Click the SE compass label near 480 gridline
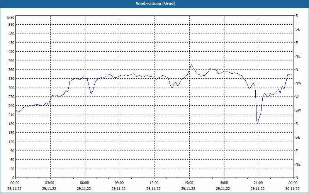The width and height of the screenshot is (309, 193). pos(298,29)
